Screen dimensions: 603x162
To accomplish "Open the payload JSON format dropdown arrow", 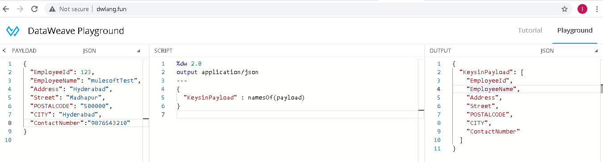I will point(139,51).
